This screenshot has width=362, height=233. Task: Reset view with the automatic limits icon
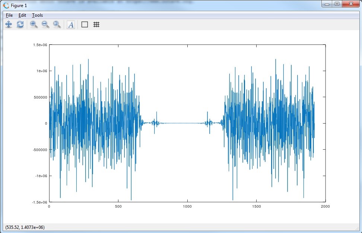click(x=57, y=25)
